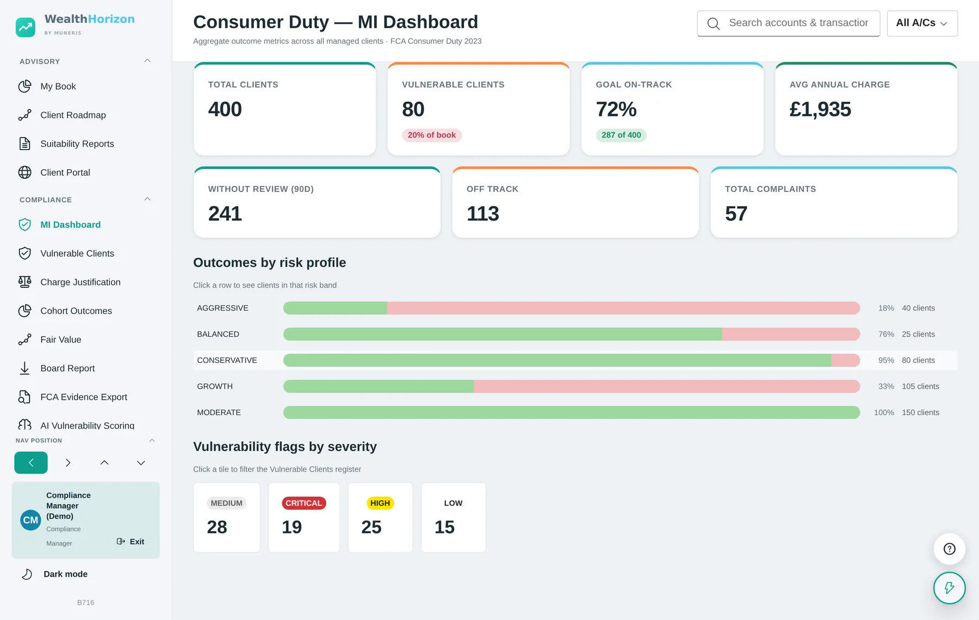Select the nav position down arrow
The height and width of the screenshot is (620, 979).
141,463
